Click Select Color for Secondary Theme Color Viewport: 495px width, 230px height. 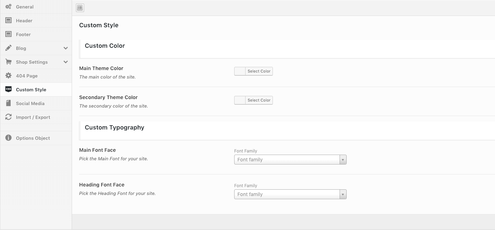(259, 100)
